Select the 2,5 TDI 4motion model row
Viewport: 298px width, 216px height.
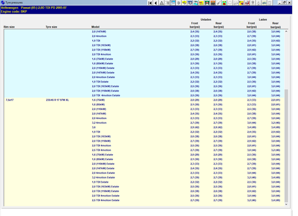[101, 150]
